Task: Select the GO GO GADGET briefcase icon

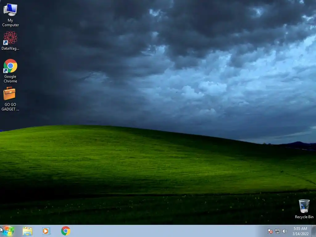Action: 10,99
